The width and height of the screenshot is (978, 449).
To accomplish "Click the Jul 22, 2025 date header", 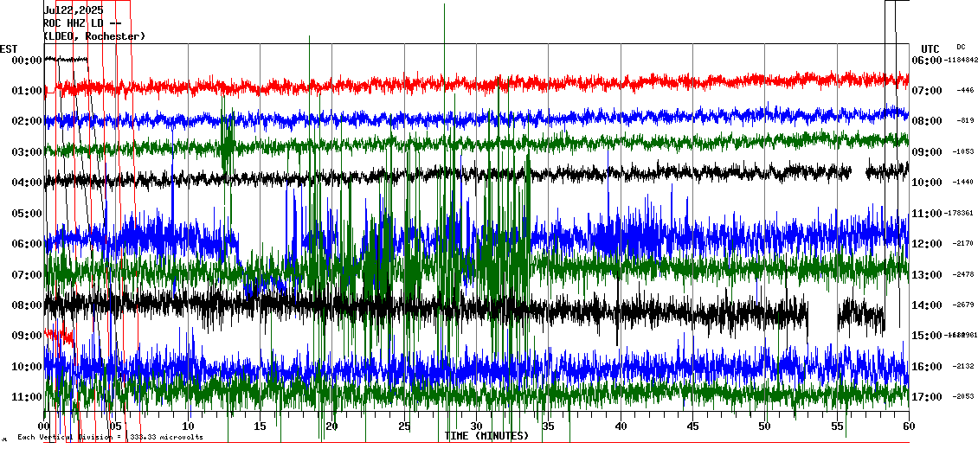I will (x=73, y=10).
